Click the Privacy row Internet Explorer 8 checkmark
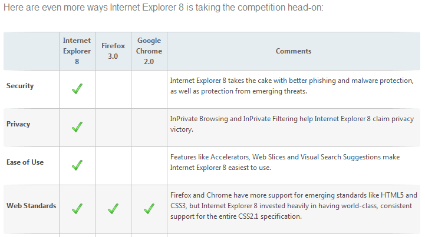The width and height of the screenshot is (425, 237). pyautogui.click(x=77, y=127)
